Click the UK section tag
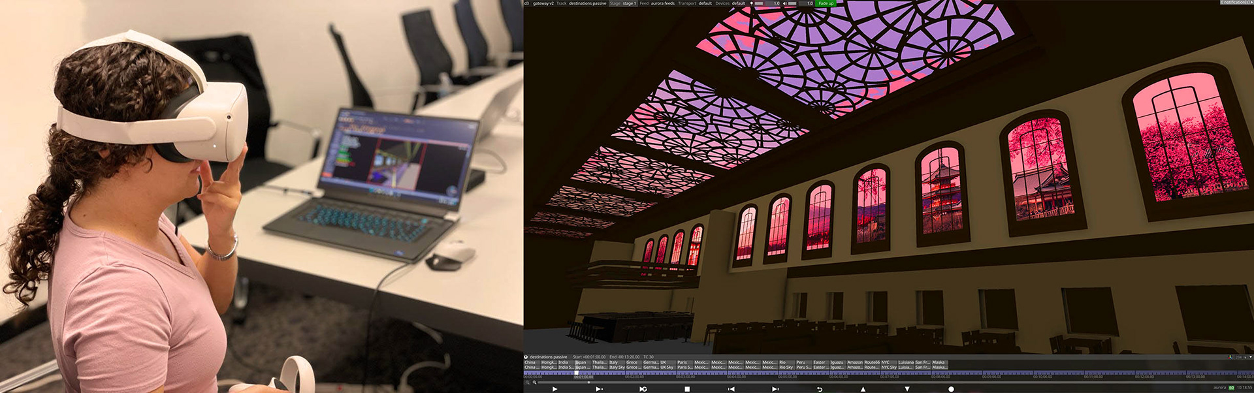Screen dimensions: 1254x393 click(667, 362)
